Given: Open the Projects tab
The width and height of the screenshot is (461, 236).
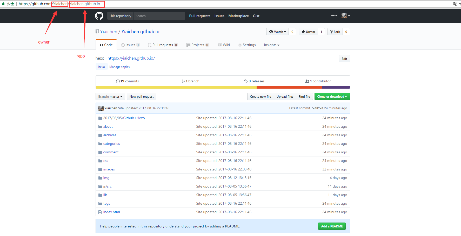Looking at the screenshot, I should coord(198,45).
